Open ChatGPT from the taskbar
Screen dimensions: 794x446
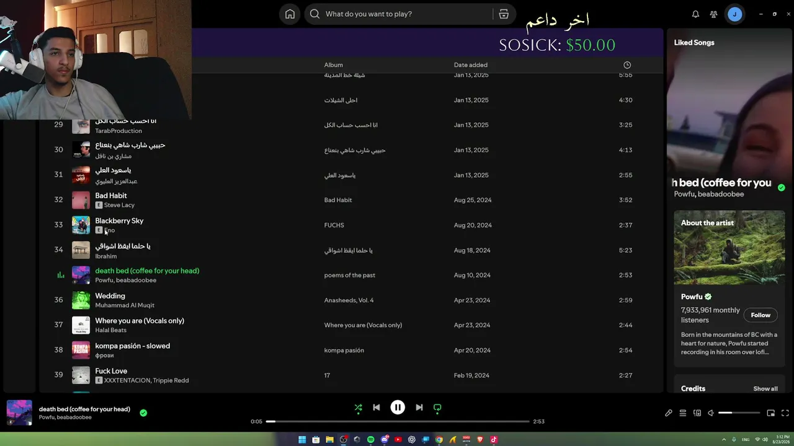411,440
